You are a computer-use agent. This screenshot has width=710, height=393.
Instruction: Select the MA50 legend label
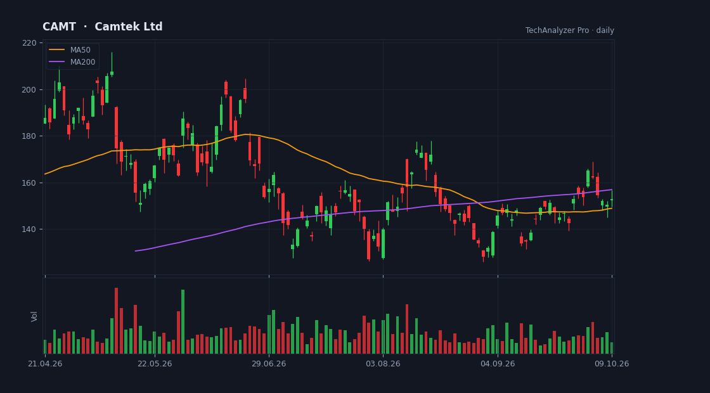pyautogui.click(x=80, y=50)
